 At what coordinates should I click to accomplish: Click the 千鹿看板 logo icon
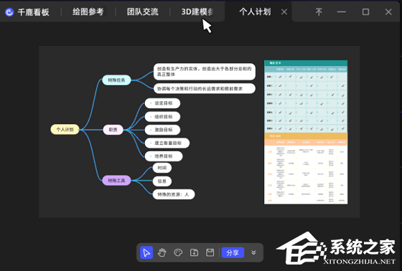pos(9,11)
